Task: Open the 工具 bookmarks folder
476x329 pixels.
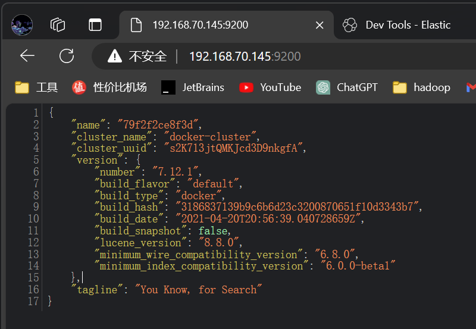Action: tap(36, 87)
